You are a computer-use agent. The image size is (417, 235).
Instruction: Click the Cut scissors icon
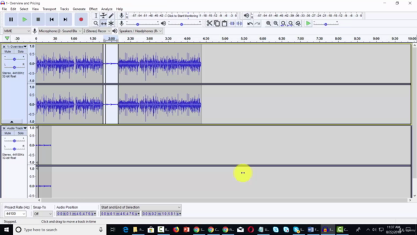(x=209, y=23)
